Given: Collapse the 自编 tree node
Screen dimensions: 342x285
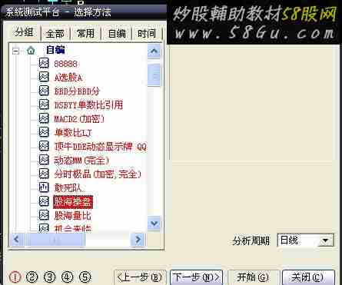Looking at the screenshot, I should [16, 51].
